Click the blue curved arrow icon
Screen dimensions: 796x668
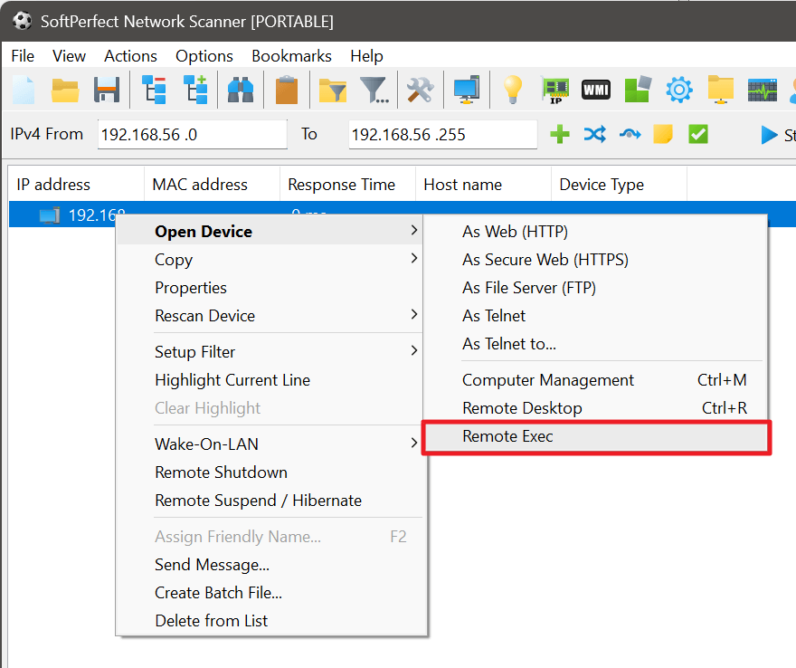point(630,135)
